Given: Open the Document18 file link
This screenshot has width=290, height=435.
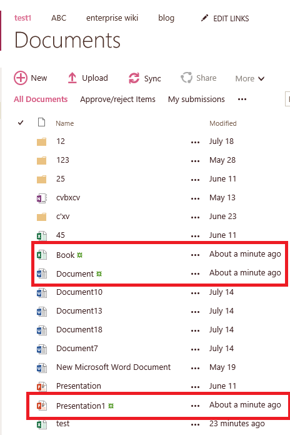Looking at the screenshot, I should coord(79,330).
